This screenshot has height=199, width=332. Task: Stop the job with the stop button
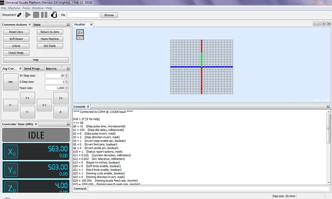36,15
